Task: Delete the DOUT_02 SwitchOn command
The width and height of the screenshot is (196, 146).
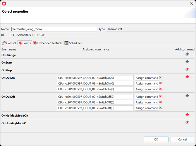Action: click(160, 78)
